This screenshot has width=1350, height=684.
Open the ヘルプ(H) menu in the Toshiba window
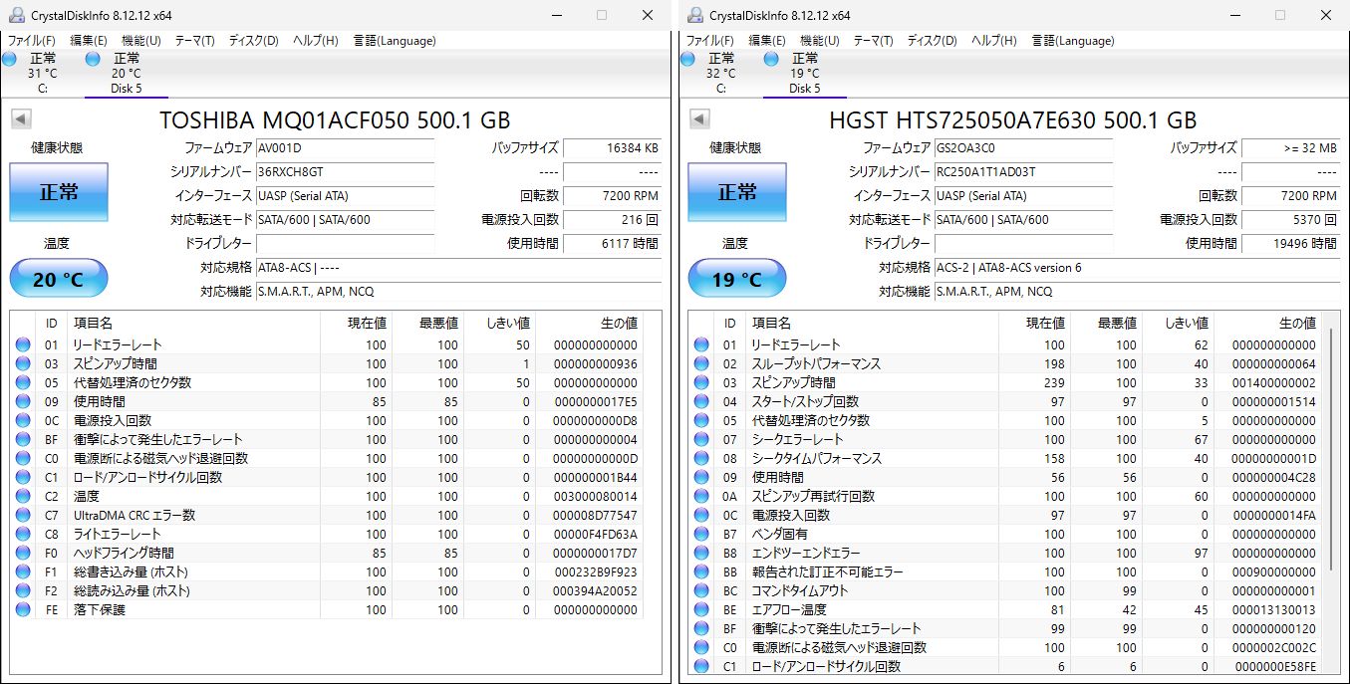coord(316,41)
